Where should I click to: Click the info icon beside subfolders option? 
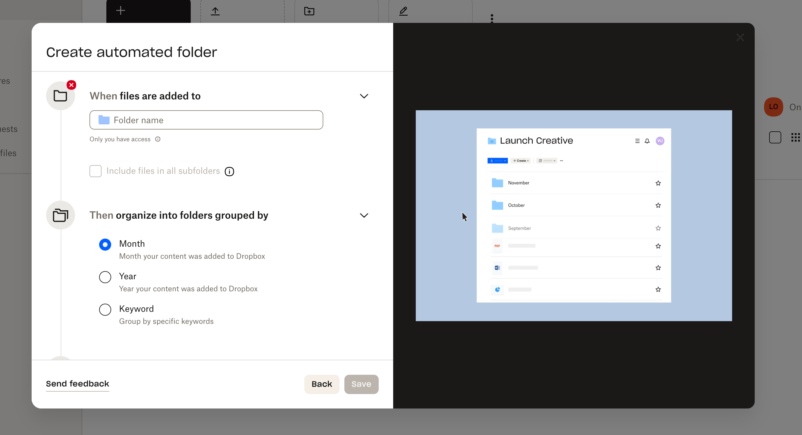[229, 171]
